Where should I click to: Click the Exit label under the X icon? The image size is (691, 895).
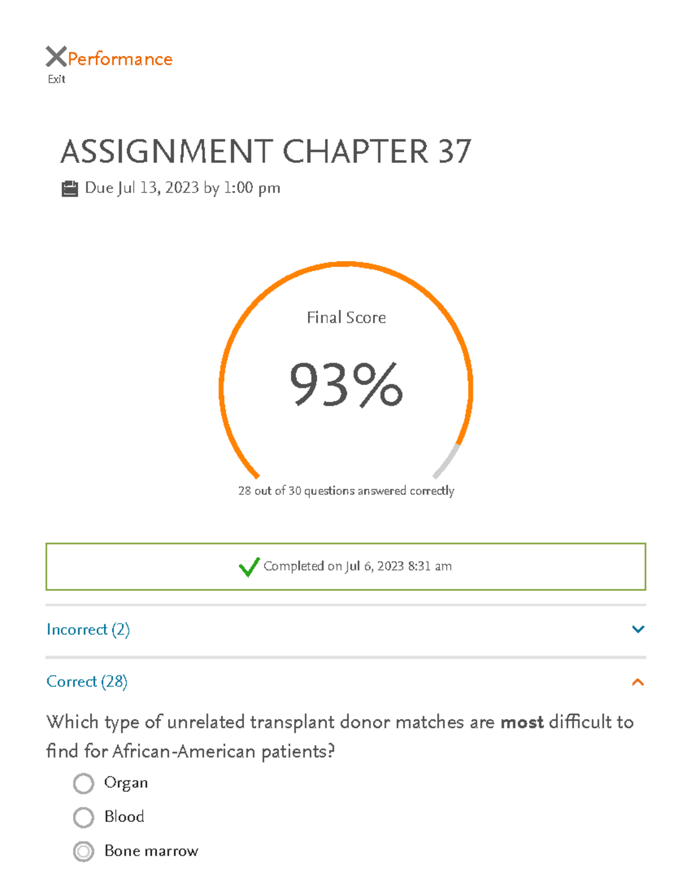(x=56, y=78)
